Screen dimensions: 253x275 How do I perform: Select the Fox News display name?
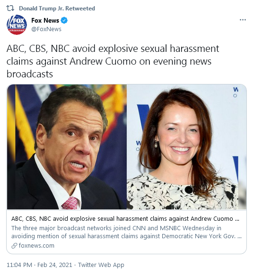[45, 21]
